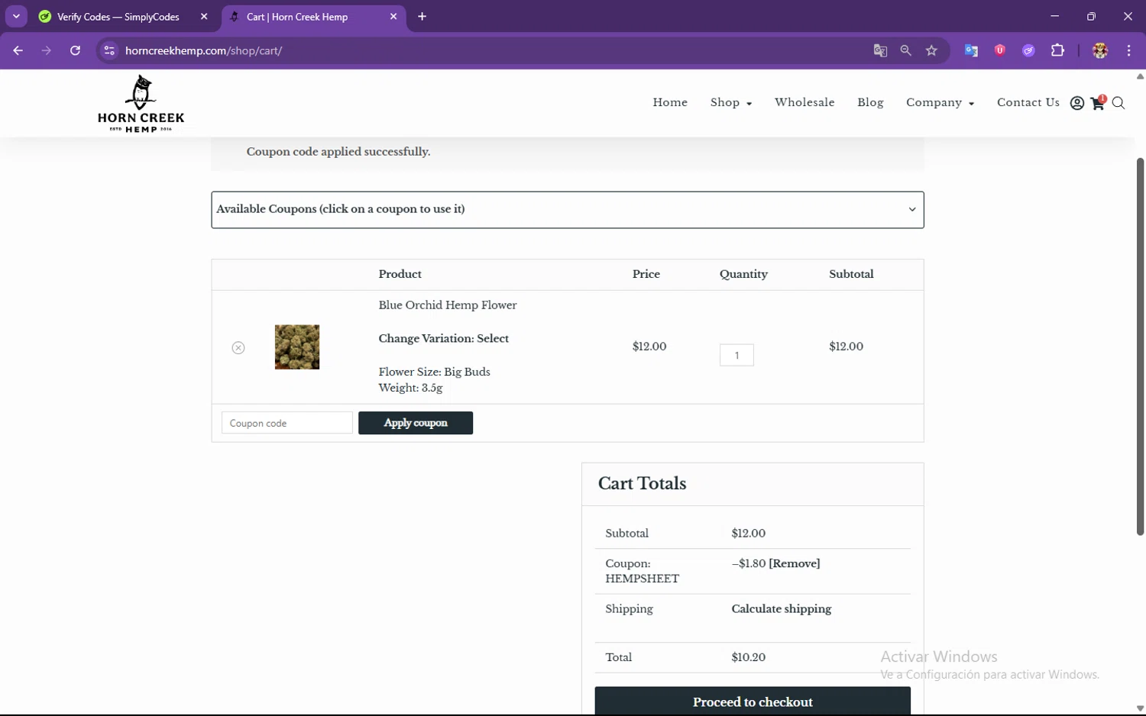Open a new browser tab
Viewport: 1146px width, 716px height.
[422, 16]
